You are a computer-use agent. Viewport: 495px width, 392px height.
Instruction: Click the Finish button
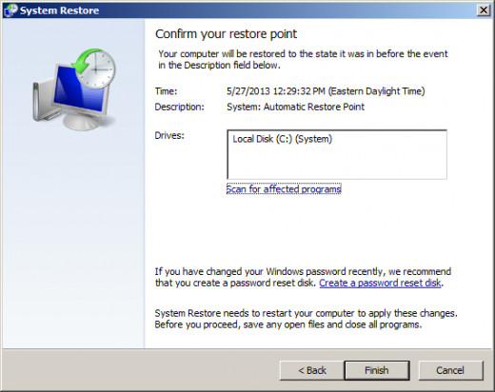(377, 370)
